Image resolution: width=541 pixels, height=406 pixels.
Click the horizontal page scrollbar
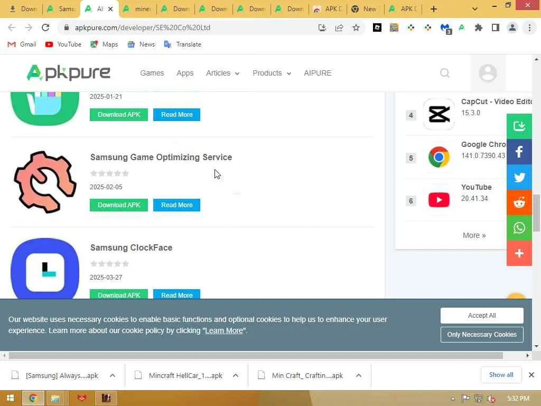click(256, 356)
